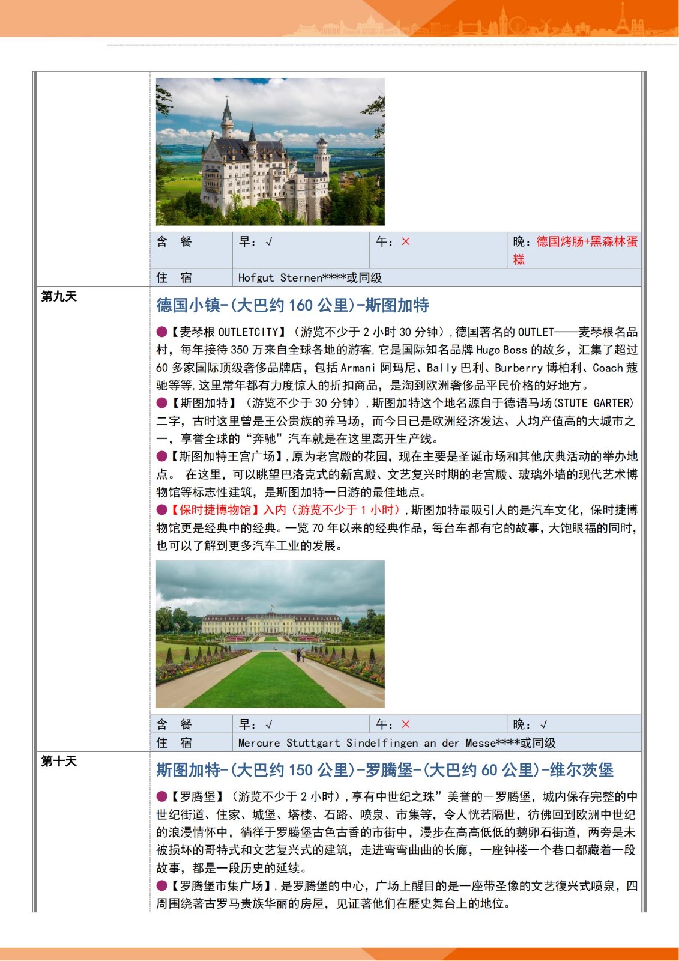Select heading 德国小镇-(大巴约160公里)-斯图加特
The width and height of the screenshot is (679, 961).
[x=293, y=305]
